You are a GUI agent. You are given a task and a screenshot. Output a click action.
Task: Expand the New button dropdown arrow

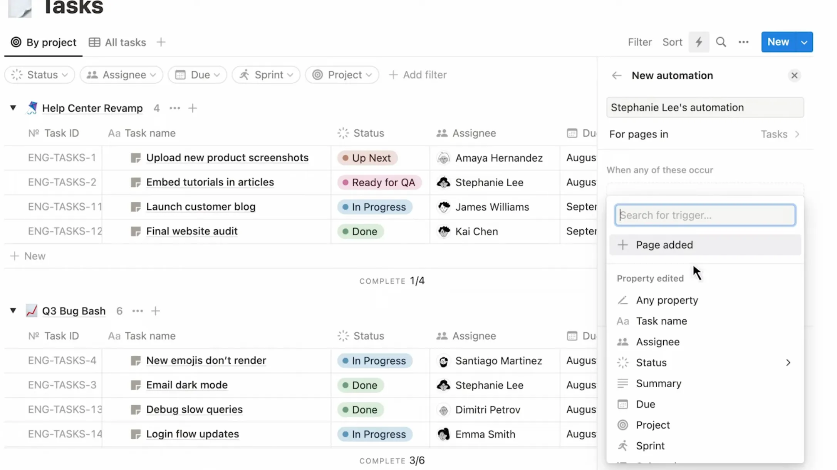[804, 42]
